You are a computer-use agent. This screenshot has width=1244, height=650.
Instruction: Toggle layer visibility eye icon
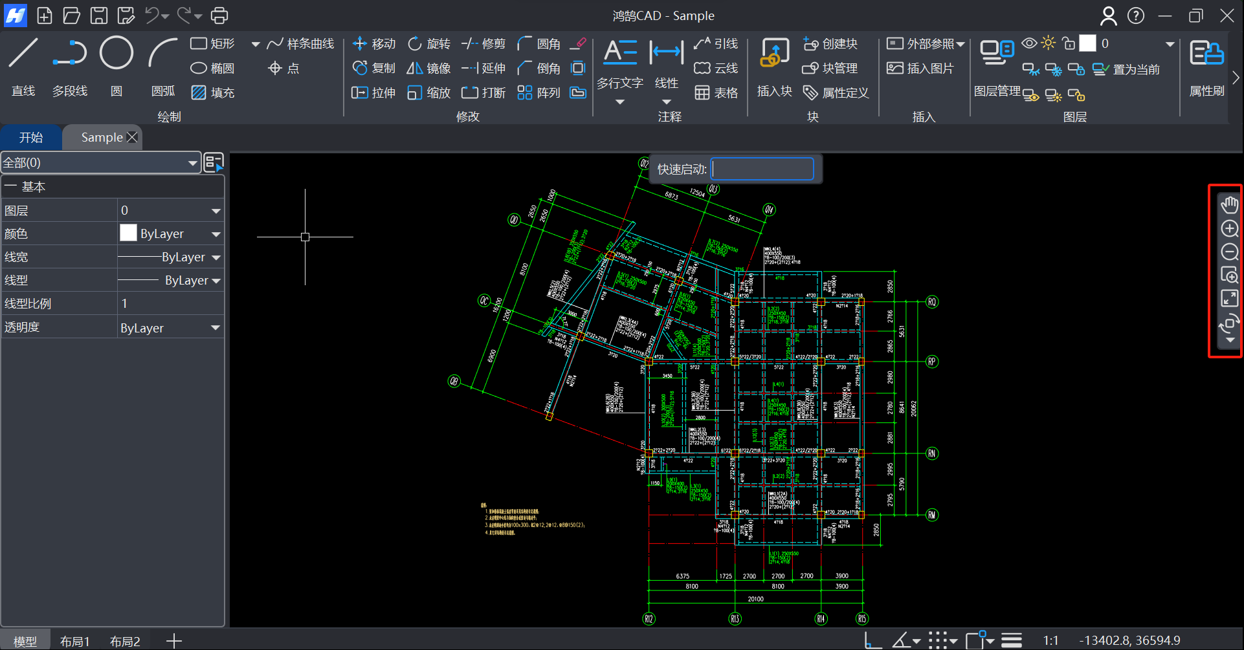(x=1029, y=43)
